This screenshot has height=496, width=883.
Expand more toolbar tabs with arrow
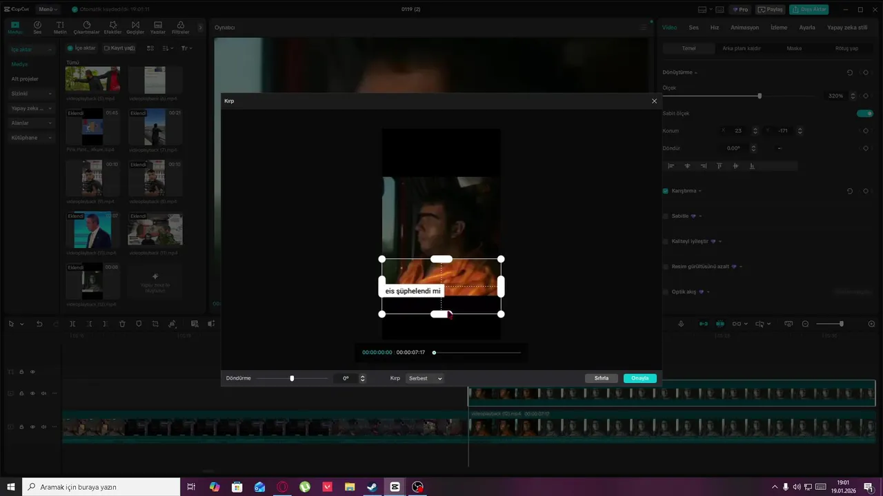coord(200,28)
